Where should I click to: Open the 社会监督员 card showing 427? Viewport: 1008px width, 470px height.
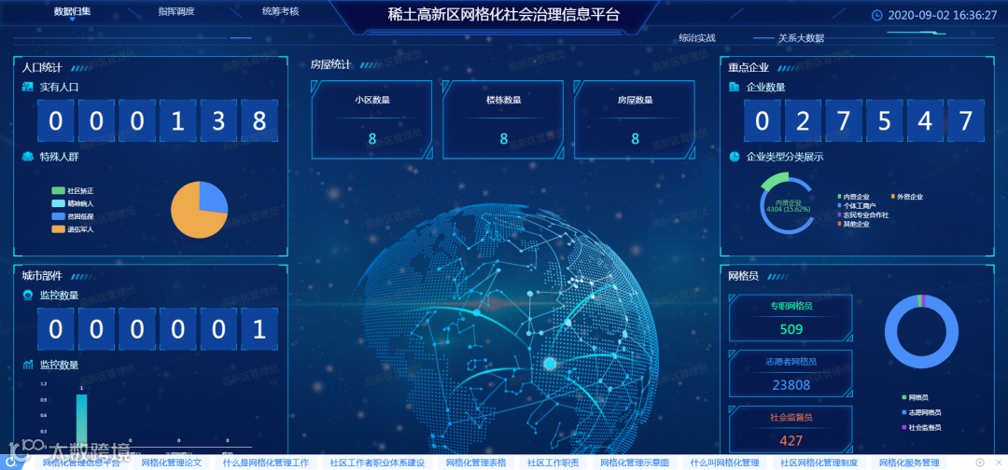coord(791,430)
